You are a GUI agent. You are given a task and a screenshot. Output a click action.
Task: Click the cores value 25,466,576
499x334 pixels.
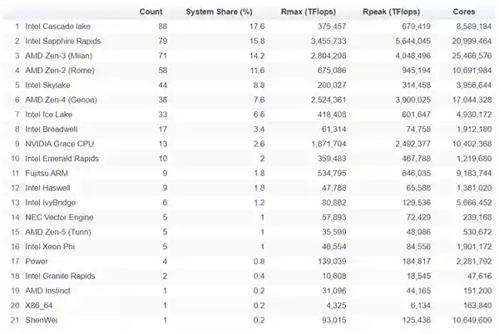click(x=472, y=56)
